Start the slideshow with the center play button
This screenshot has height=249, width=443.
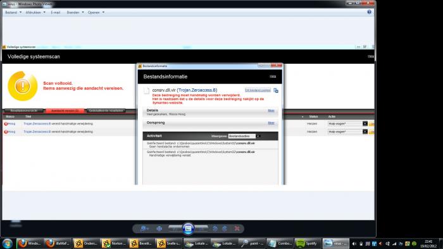188,228
